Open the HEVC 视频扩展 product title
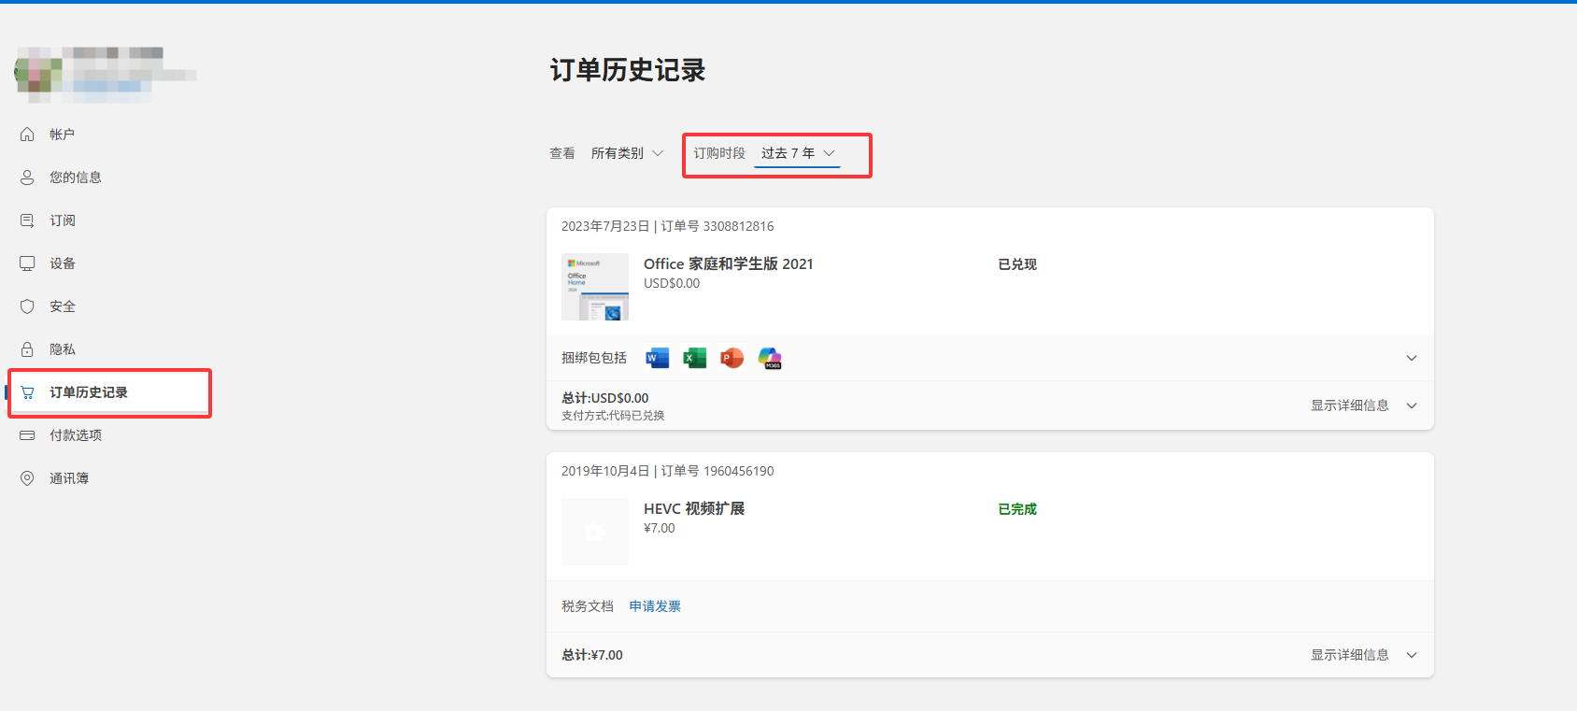1577x711 pixels. coord(694,509)
